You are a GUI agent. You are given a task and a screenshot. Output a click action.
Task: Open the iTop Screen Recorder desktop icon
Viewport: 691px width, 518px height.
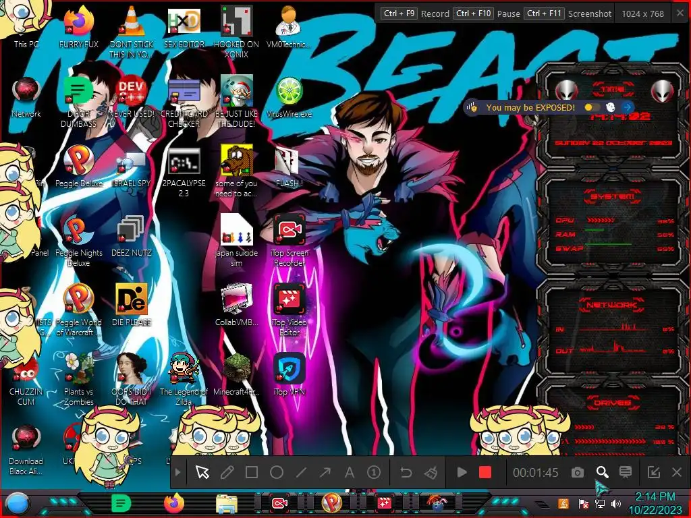tap(289, 229)
